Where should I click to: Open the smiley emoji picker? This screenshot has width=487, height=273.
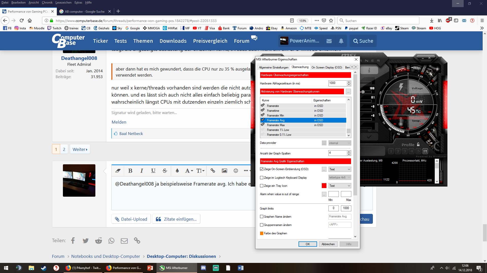coord(236,171)
